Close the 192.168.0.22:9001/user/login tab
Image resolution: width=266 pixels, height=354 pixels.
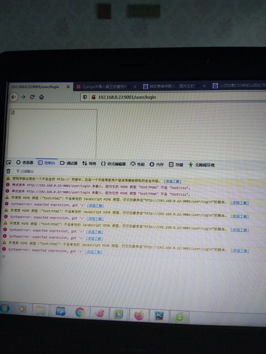pyautogui.click(x=68, y=87)
